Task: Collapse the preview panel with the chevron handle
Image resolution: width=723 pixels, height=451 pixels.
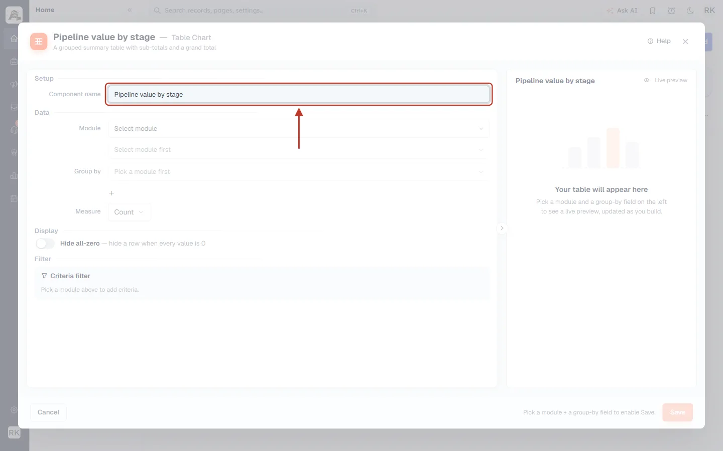Action: 502,228
